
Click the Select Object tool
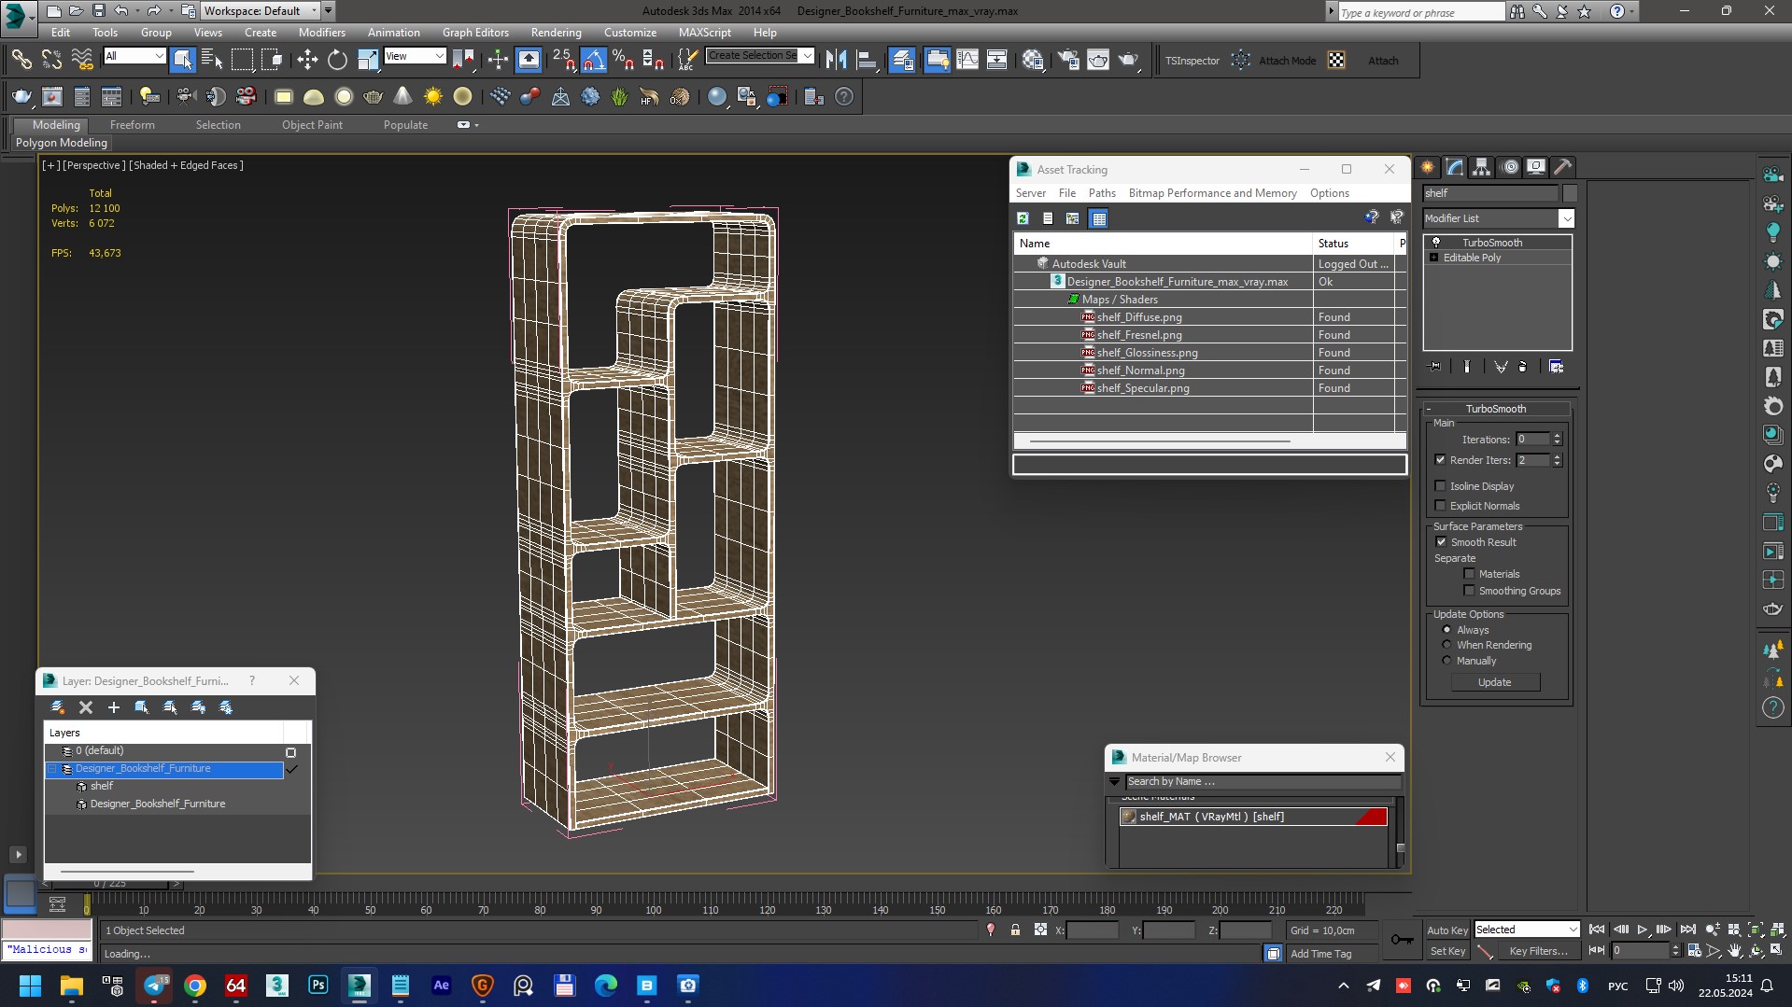click(183, 61)
